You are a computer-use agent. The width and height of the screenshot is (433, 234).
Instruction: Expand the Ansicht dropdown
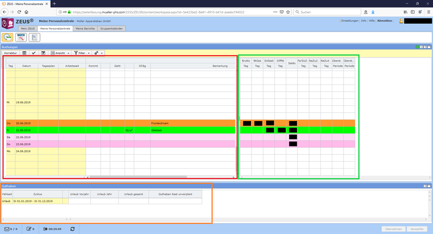[61, 53]
